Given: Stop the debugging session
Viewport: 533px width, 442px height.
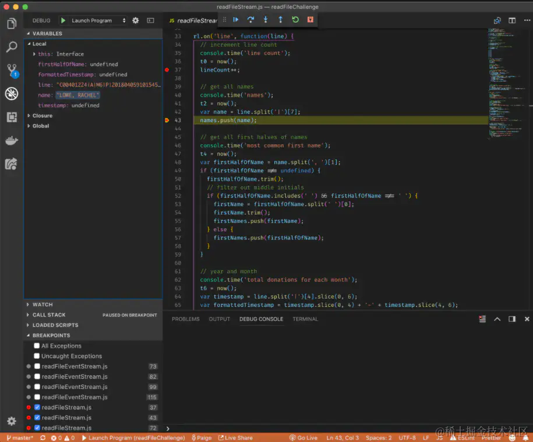Looking at the screenshot, I should (310, 20).
